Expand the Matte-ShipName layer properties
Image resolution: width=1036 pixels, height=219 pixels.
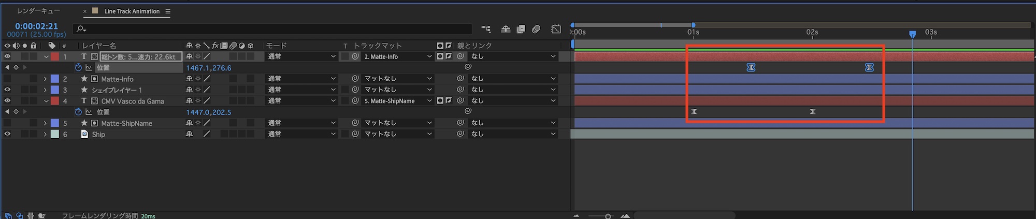click(45, 123)
